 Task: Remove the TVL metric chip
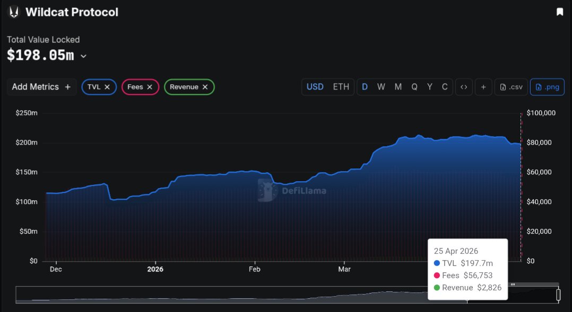coord(107,87)
